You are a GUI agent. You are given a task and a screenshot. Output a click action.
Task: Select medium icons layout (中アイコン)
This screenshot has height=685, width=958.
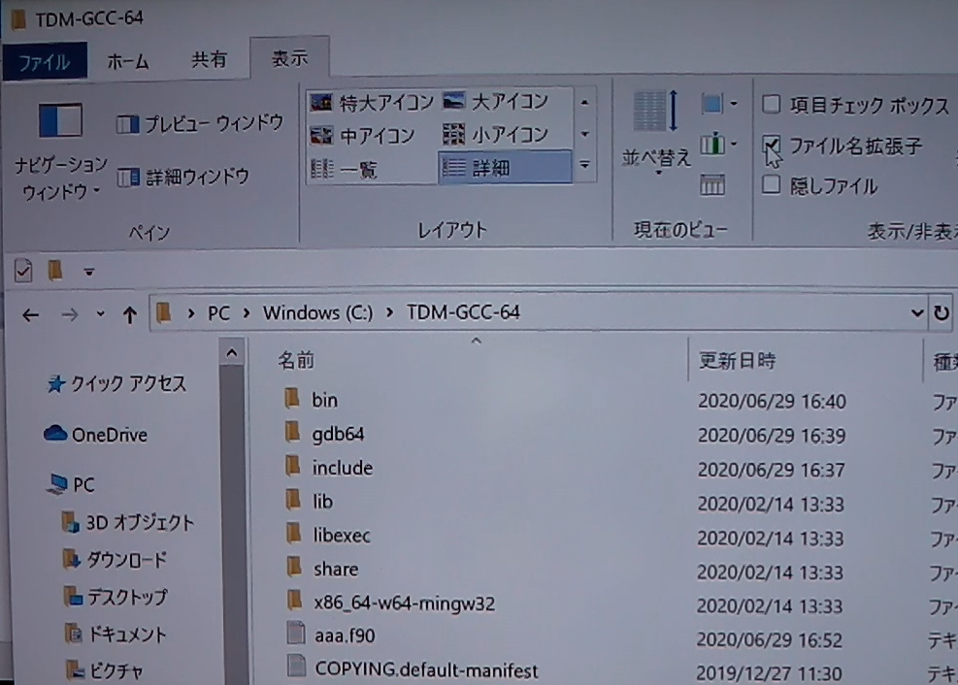[362, 135]
